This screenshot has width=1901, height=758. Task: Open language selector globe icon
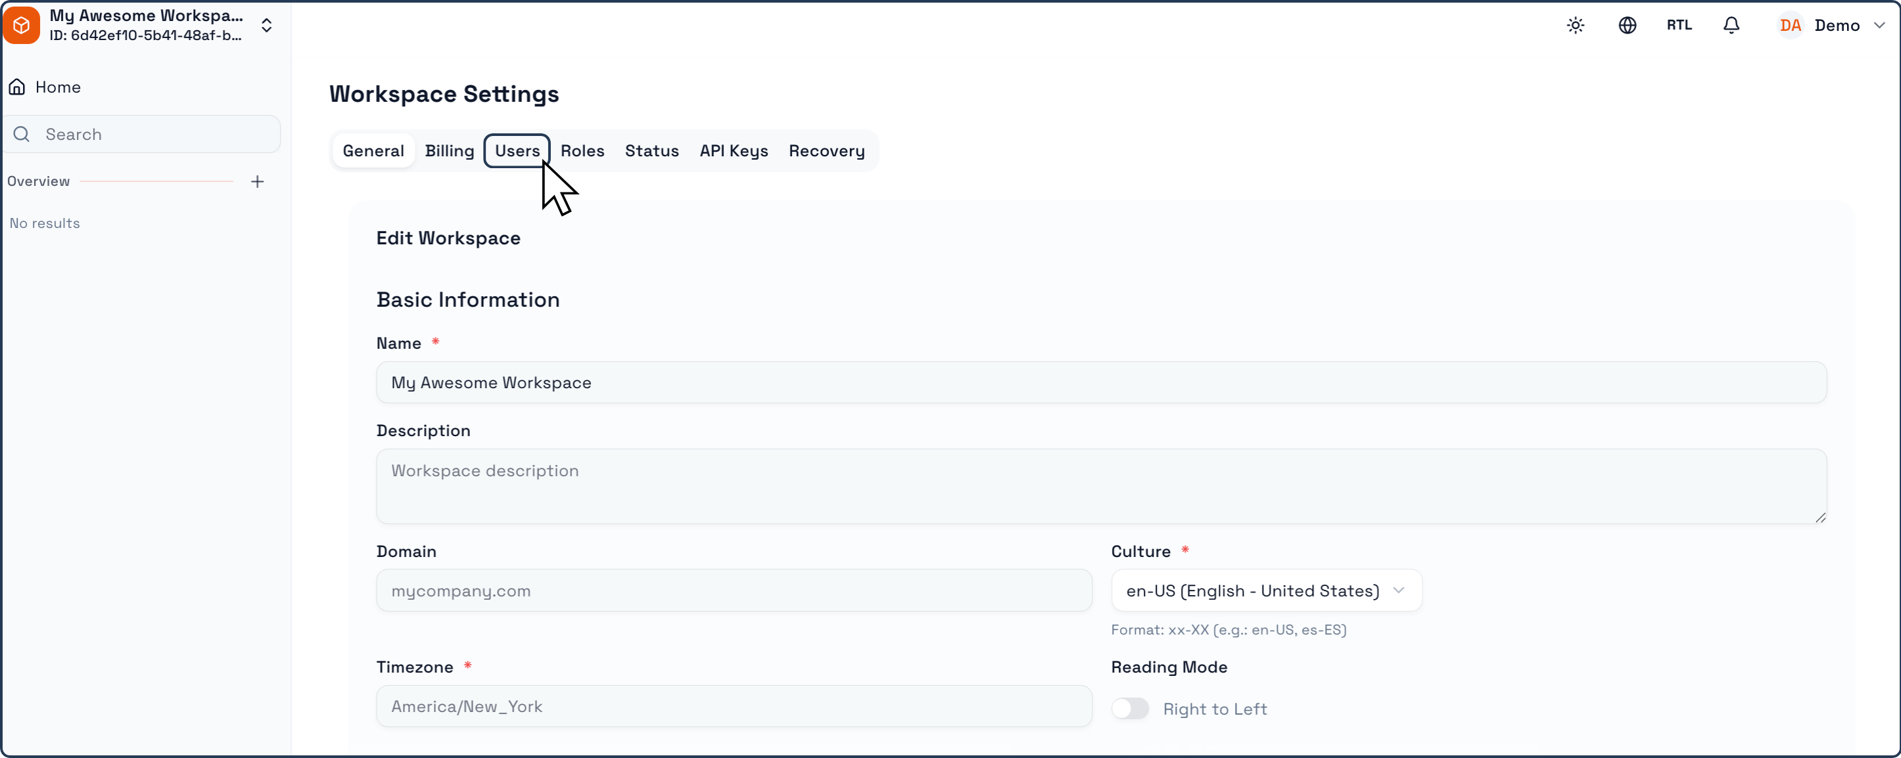pyautogui.click(x=1627, y=25)
